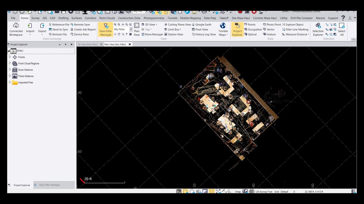This screenshot has height=204, width=364.
Task: Open the Plane Manager
Action: tap(152, 34)
